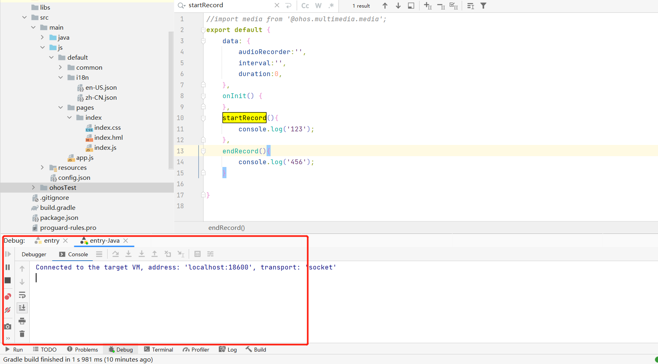This screenshot has width=658, height=364.
Task: Collapse the js folder
Action: click(42, 47)
